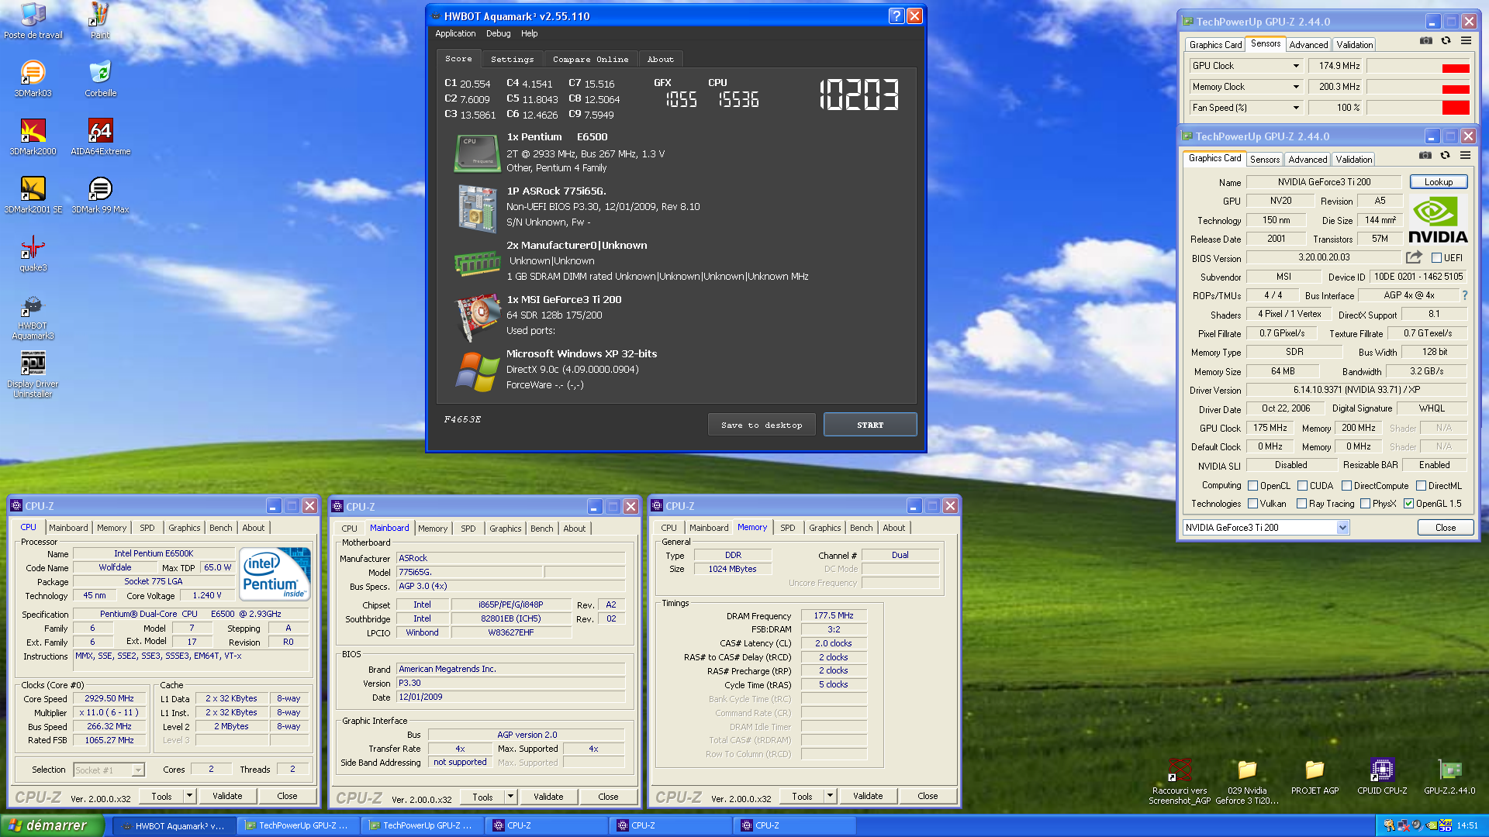Expand the Memory Clock sensor dropdown
The width and height of the screenshot is (1489, 837).
(x=1296, y=87)
